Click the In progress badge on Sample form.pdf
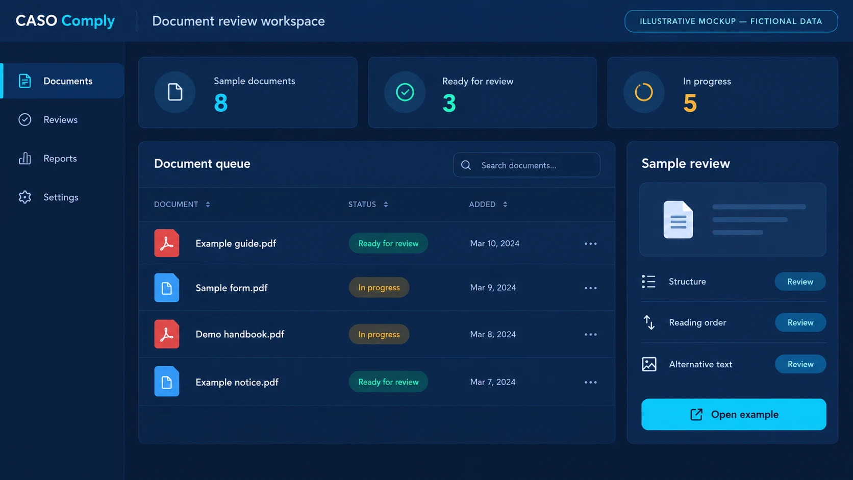The image size is (853, 480). [x=379, y=288]
